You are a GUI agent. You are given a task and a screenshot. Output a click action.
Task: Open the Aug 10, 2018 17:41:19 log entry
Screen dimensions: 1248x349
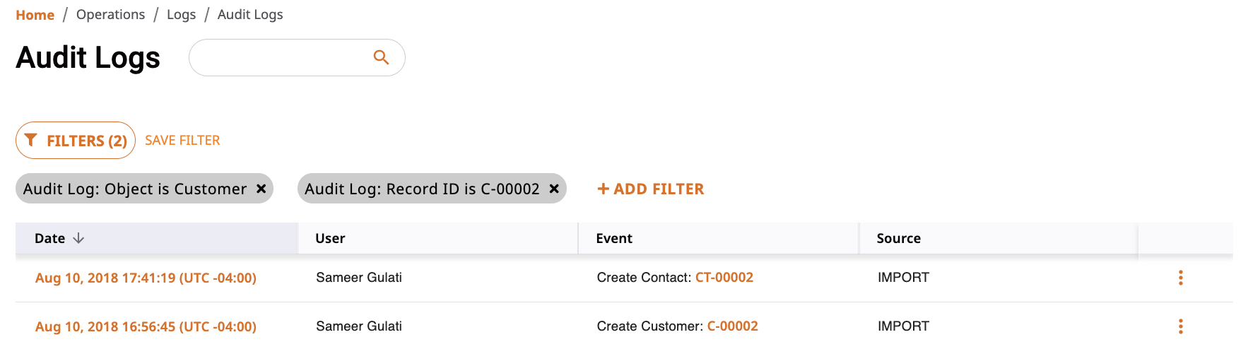(146, 278)
